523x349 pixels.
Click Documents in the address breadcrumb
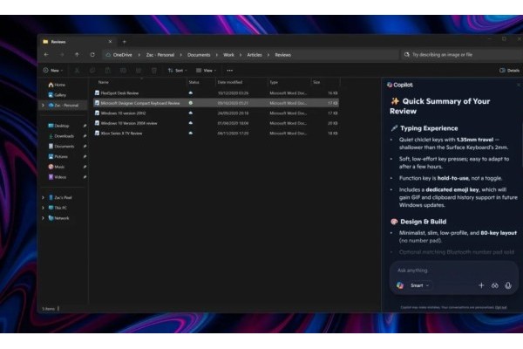point(199,55)
